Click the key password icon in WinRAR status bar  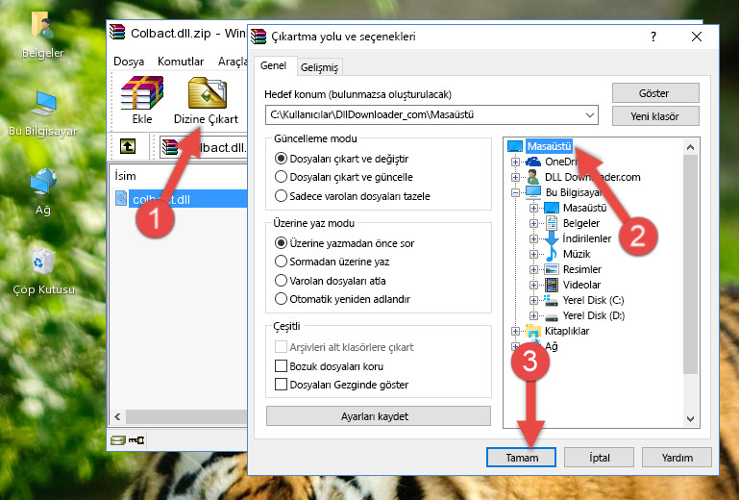coord(136,440)
